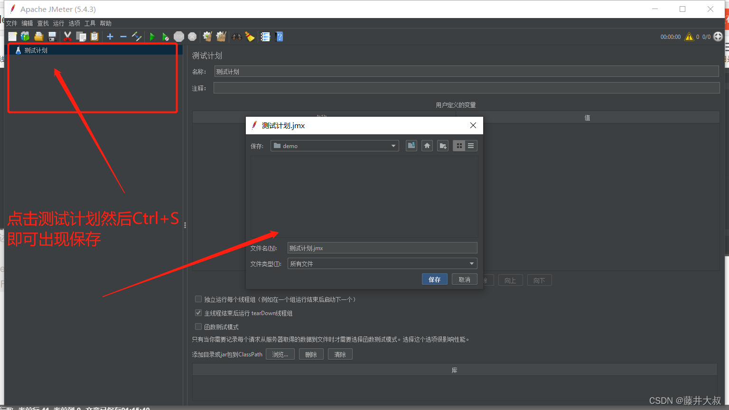
Task: Toggle run tearDown thread groups checkbox
Action: click(198, 313)
